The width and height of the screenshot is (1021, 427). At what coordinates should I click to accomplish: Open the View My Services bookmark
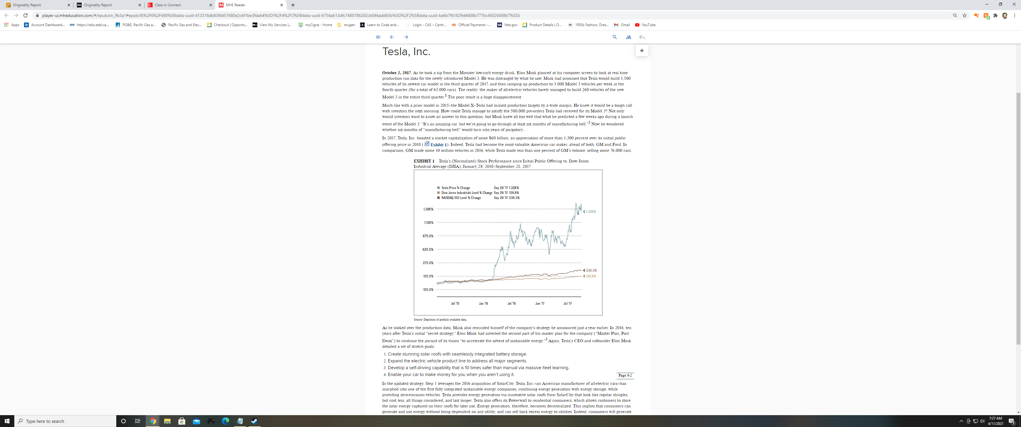click(272, 25)
